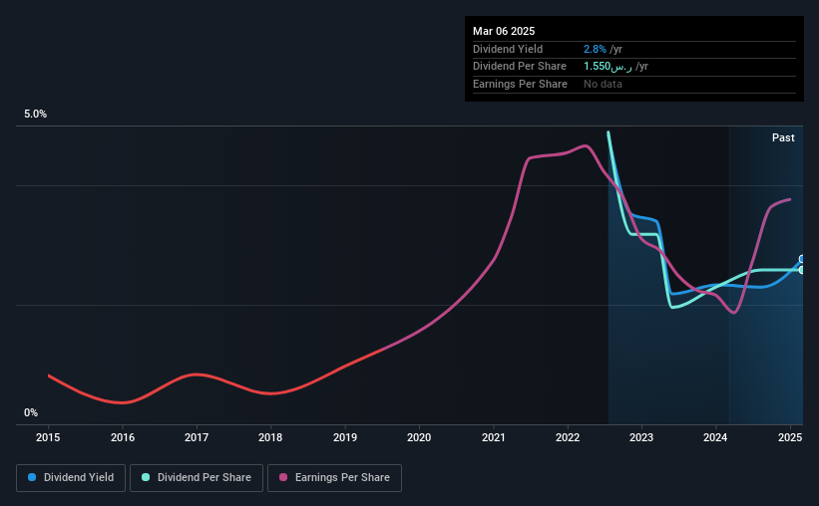Click the 2.8% Dividend Yield tooltip value

pyautogui.click(x=595, y=49)
